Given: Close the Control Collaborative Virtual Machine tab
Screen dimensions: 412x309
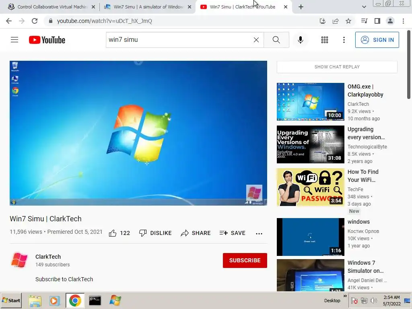Looking at the screenshot, I should click(93, 7).
